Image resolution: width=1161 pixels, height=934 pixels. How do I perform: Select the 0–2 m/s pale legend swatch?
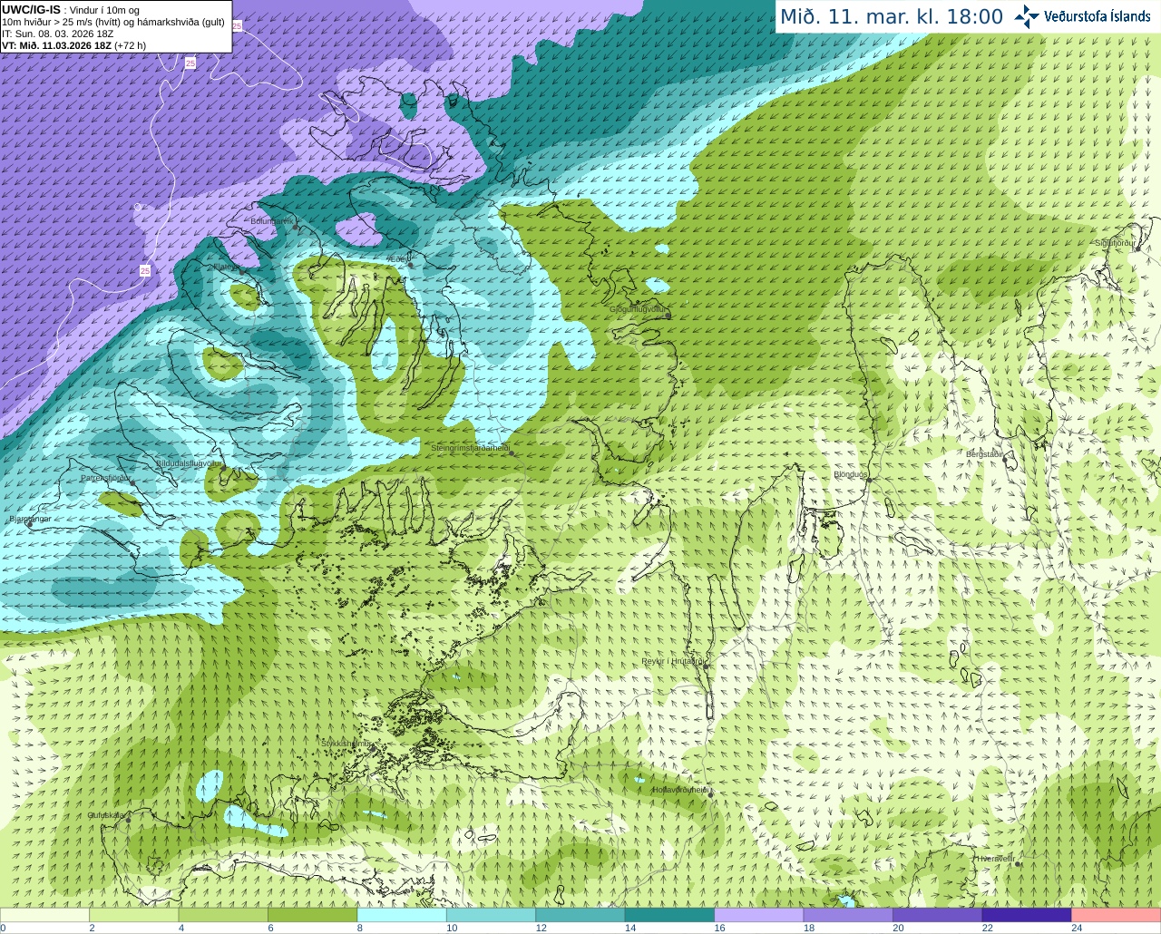(44, 915)
